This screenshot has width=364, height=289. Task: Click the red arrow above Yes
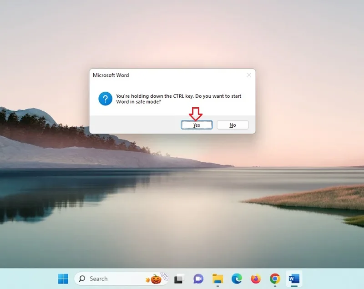(196, 114)
